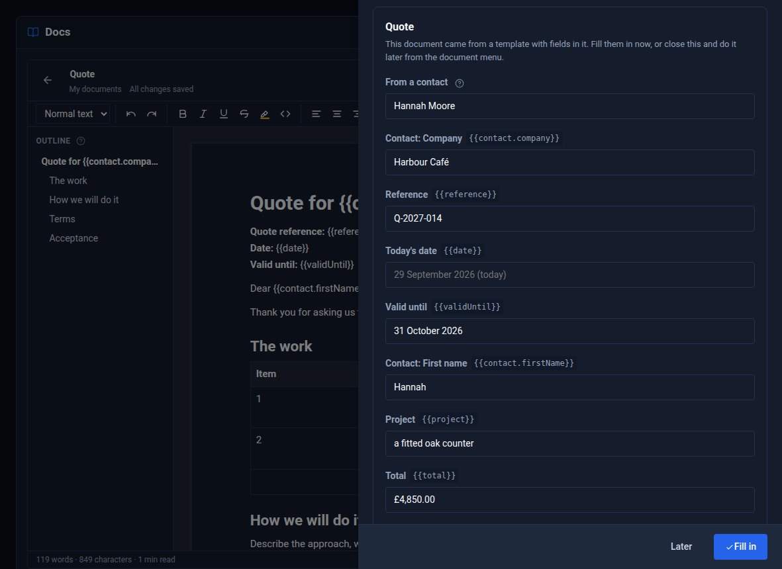Open help next to From a contact

point(460,83)
